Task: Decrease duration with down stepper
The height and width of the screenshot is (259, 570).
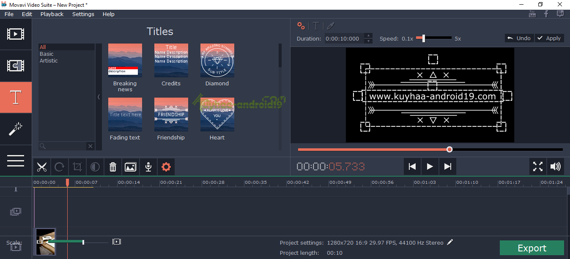Action: coord(368,41)
